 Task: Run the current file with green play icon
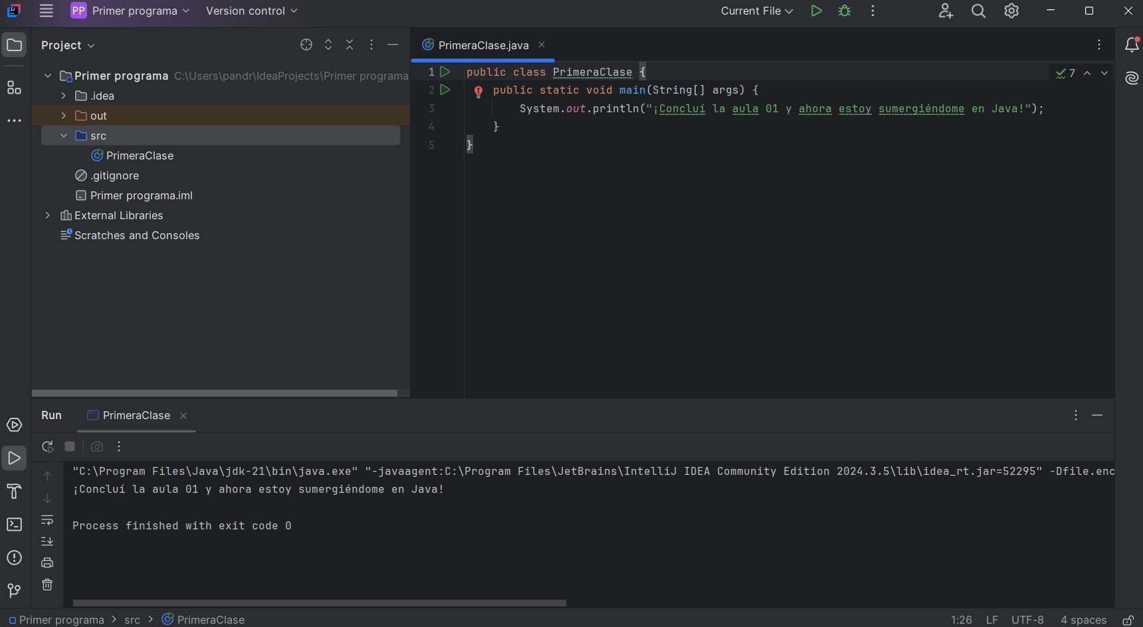[816, 11]
